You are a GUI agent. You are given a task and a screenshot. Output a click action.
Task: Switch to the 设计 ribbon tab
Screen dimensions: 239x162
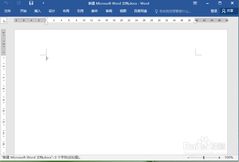[52, 11]
